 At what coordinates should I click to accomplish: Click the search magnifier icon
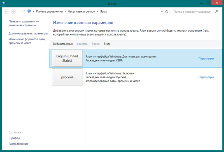coord(216,11)
